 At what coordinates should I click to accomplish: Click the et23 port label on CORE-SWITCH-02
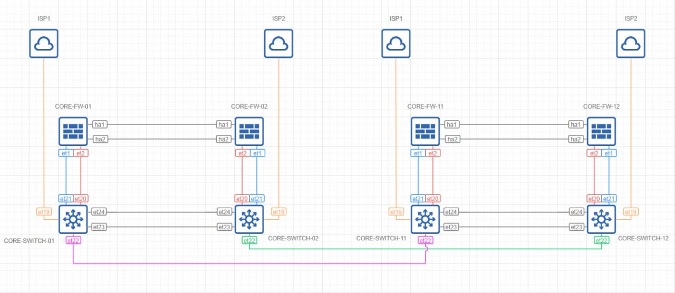coord(224,227)
